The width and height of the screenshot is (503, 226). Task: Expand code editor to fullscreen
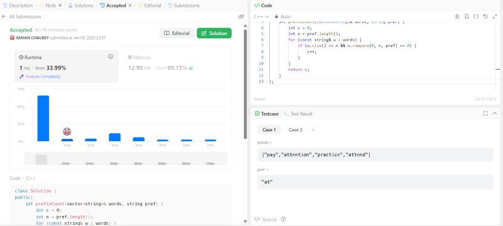coord(495,17)
